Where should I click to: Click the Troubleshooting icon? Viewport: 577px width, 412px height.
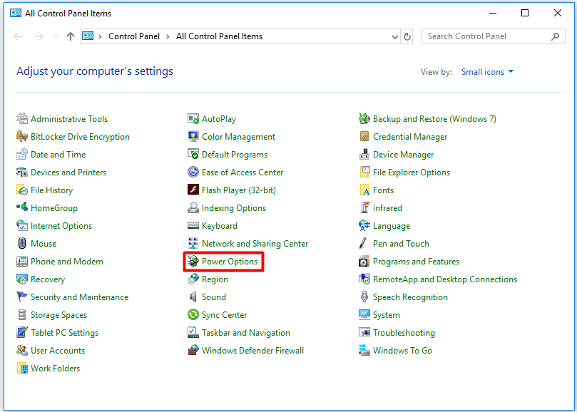(x=364, y=333)
